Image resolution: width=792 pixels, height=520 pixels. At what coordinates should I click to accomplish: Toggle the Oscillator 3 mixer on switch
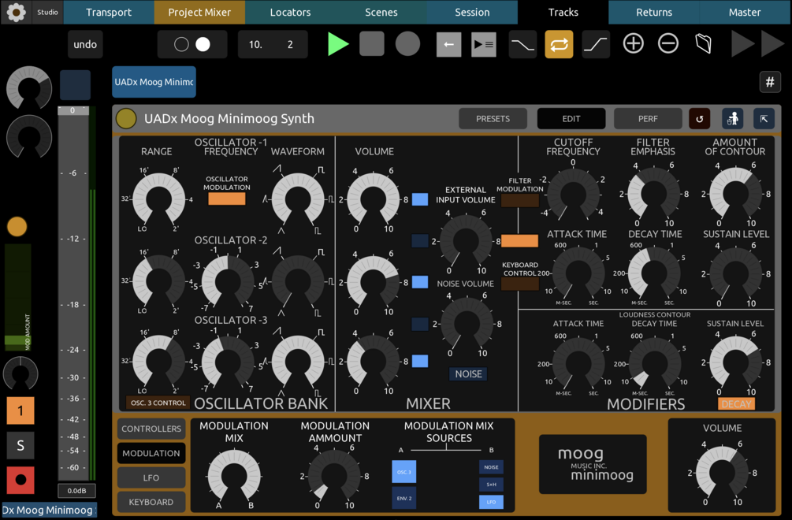tap(420, 361)
